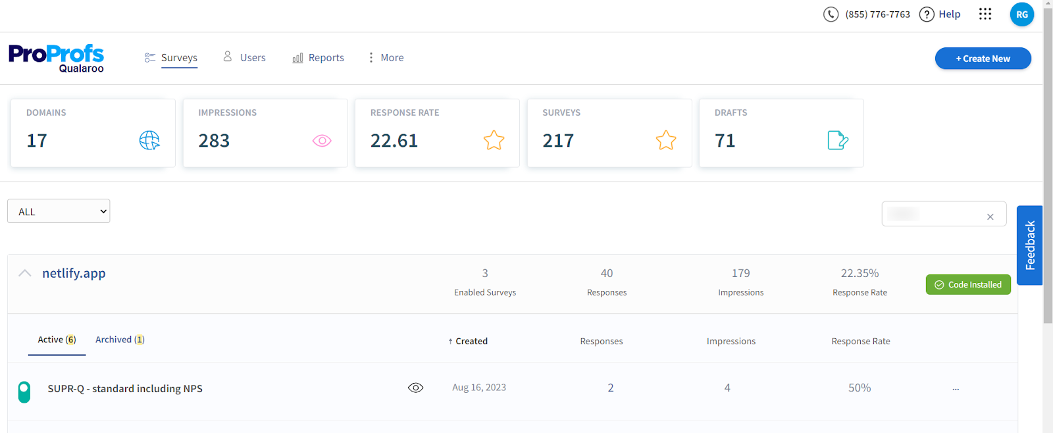This screenshot has height=433, width=1053.
Task: Open the Help question mark icon
Action: click(x=927, y=14)
